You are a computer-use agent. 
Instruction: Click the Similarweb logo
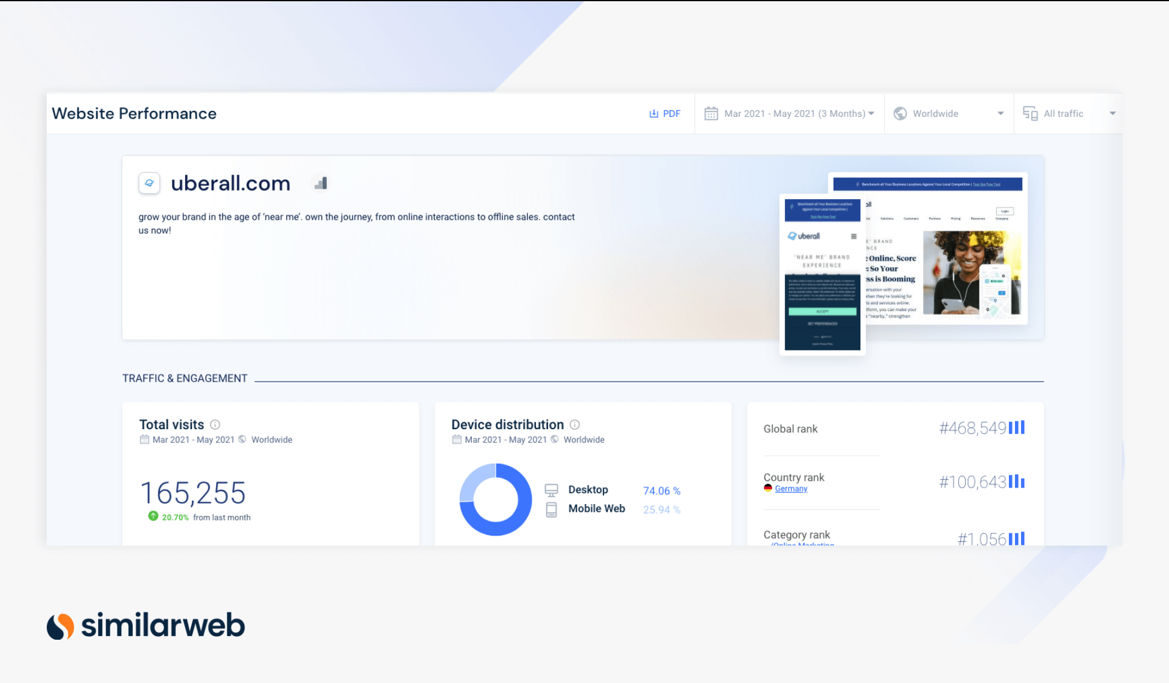point(146,626)
